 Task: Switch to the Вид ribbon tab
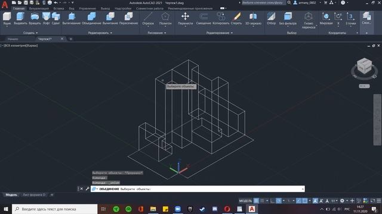72,8
